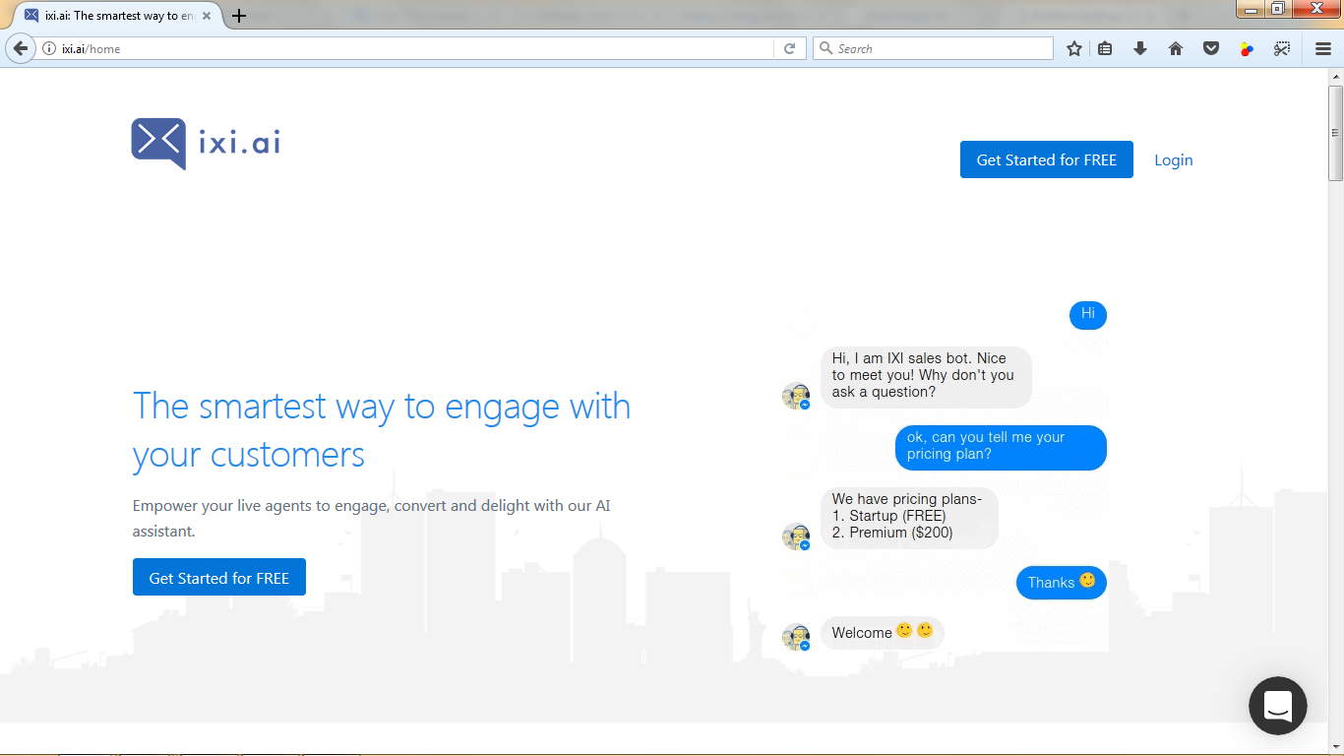The width and height of the screenshot is (1344, 756).
Task: Reload the page with the refresh icon
Action: point(789,48)
